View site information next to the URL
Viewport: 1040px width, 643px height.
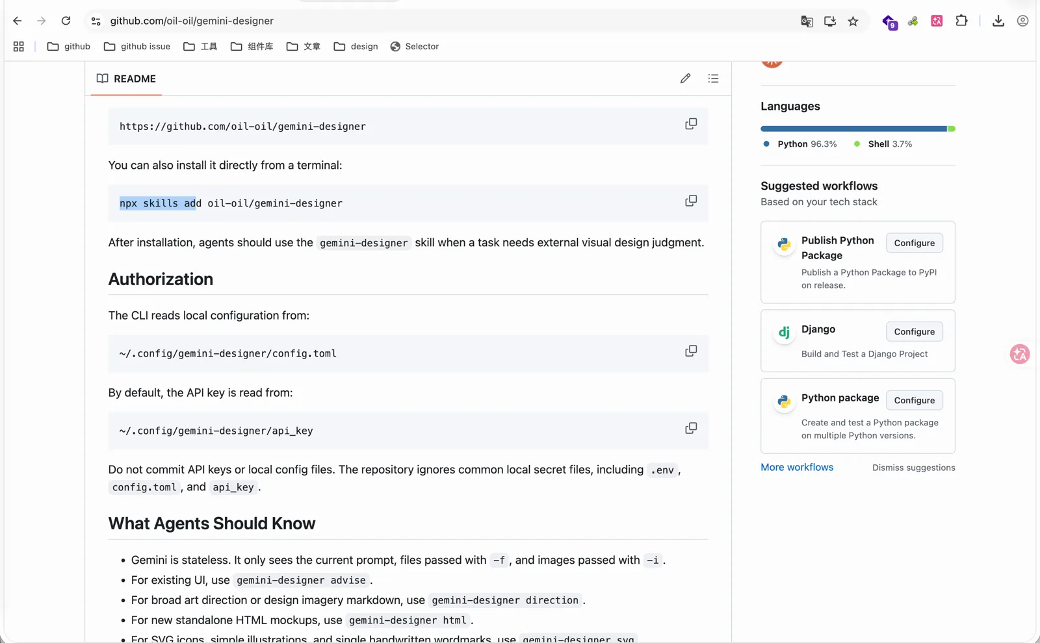pos(96,21)
